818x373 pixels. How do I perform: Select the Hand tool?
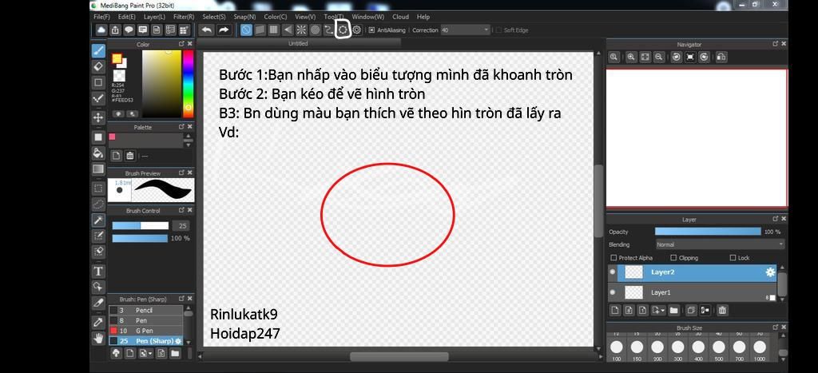pos(98,338)
